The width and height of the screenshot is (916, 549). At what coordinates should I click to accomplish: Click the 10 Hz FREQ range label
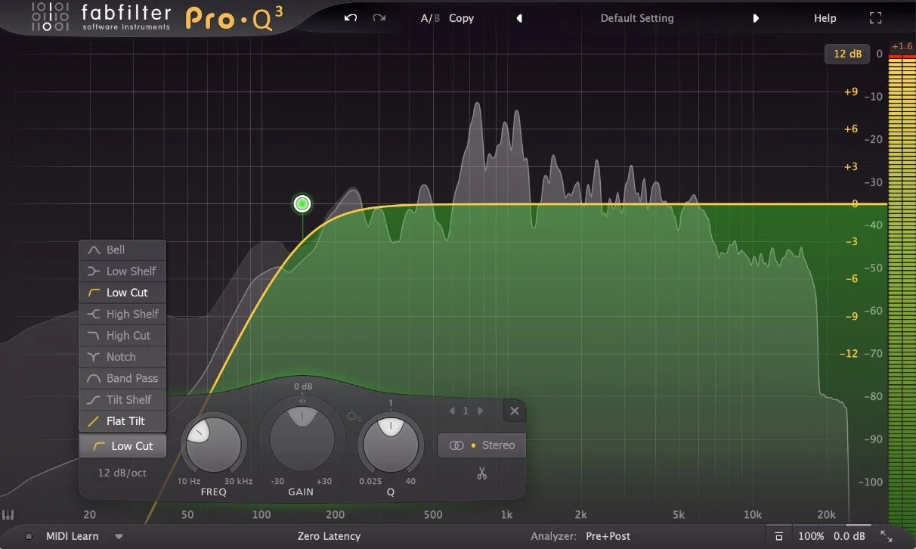189,482
